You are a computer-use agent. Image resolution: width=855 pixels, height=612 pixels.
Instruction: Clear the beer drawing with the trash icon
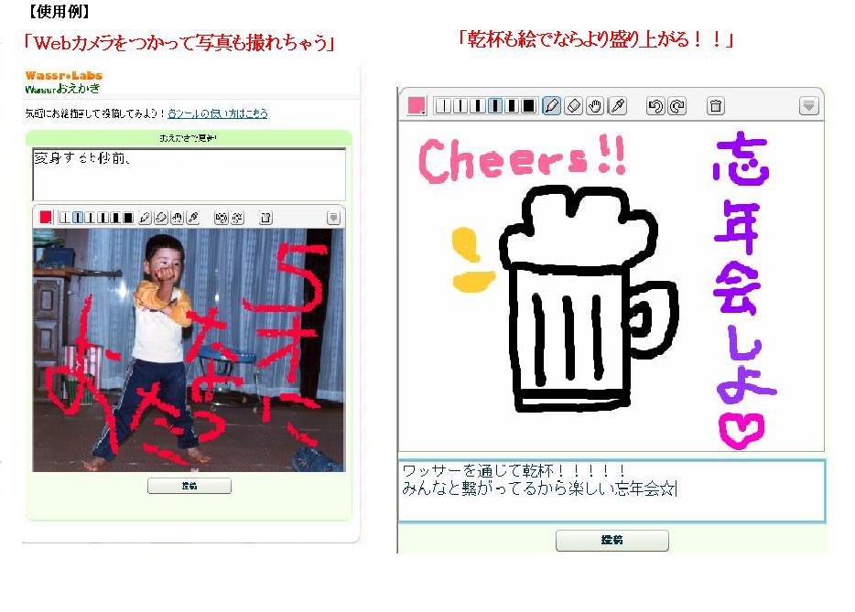tap(716, 106)
